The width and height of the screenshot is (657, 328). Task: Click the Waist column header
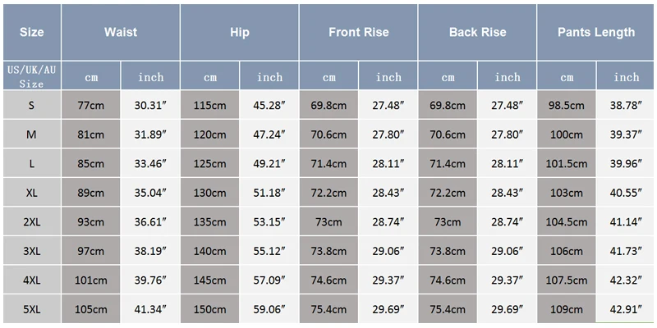tap(121, 32)
